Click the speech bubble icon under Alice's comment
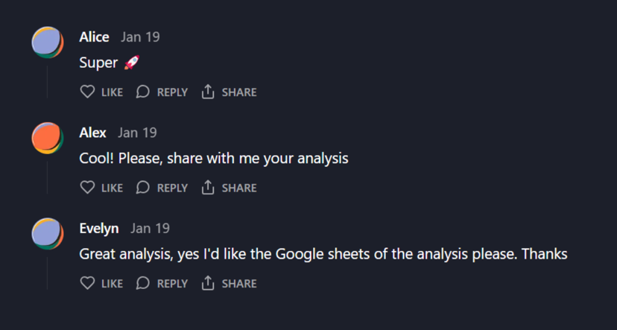Viewport: 617px width, 330px height. pos(143,92)
